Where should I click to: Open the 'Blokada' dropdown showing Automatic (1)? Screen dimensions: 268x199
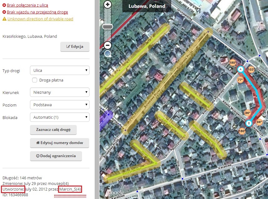click(60, 117)
